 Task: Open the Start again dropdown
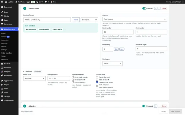point(112,64)
